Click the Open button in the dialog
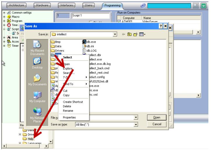 158,117
